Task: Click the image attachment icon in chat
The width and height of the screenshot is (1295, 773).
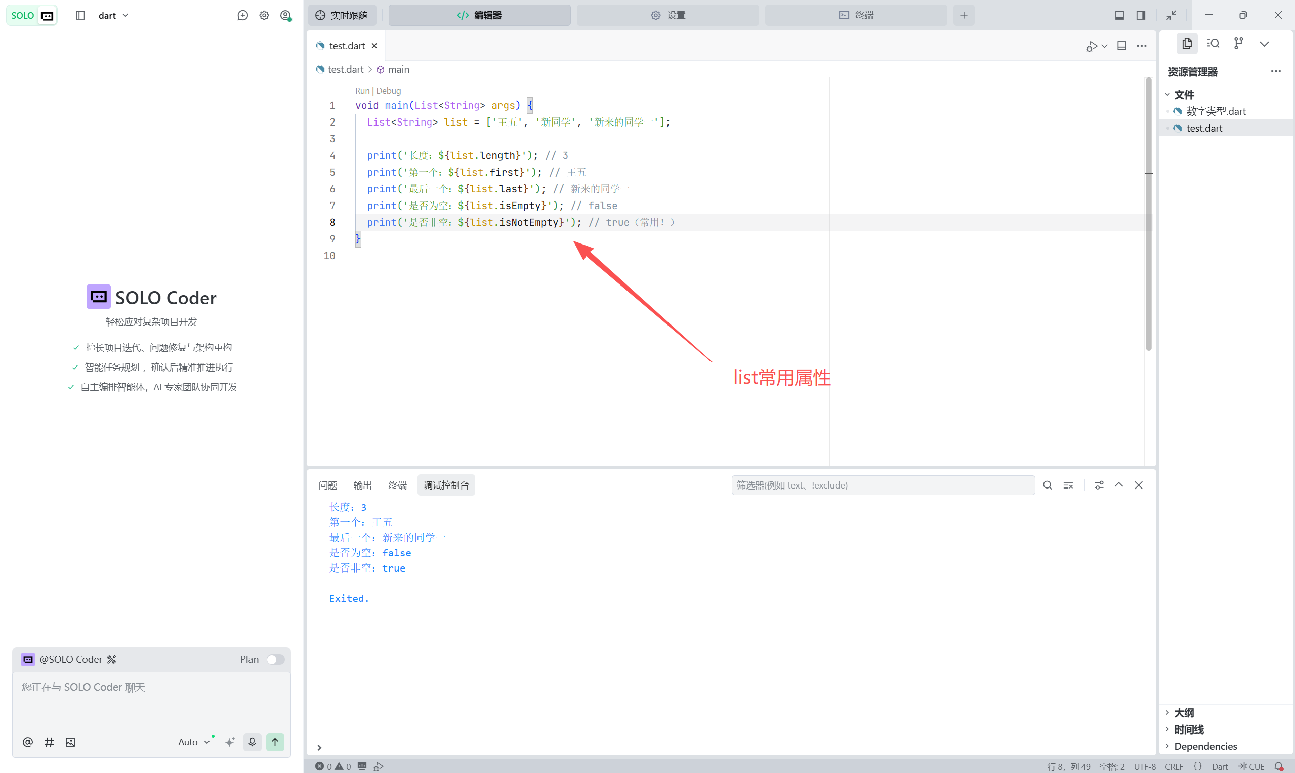Action: tap(70, 742)
